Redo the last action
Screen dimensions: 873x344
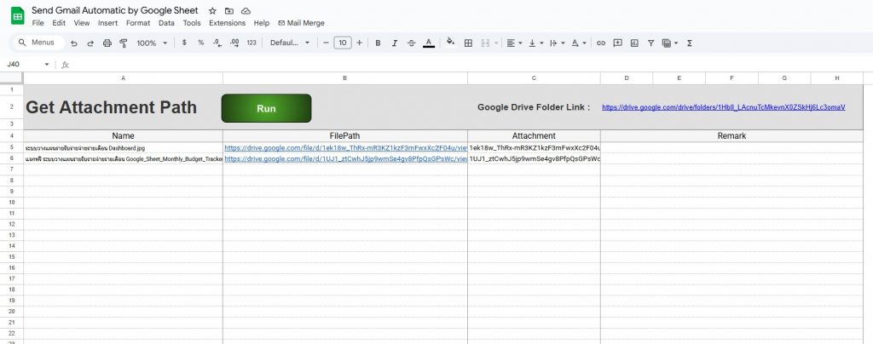(90, 43)
